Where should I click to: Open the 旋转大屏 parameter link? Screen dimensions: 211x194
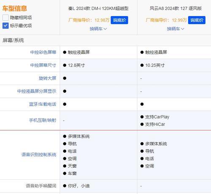pyautogui.click(x=48, y=78)
